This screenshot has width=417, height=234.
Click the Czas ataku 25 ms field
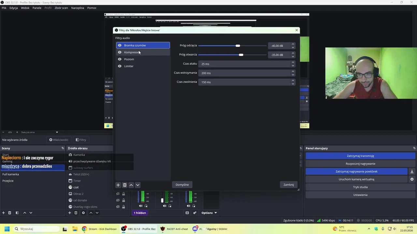(244, 64)
